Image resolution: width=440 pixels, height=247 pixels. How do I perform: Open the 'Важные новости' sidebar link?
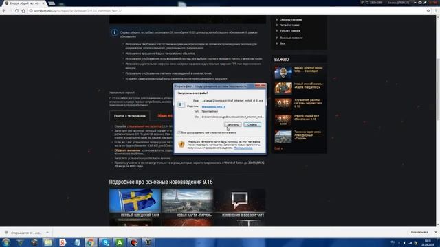[x=291, y=38]
